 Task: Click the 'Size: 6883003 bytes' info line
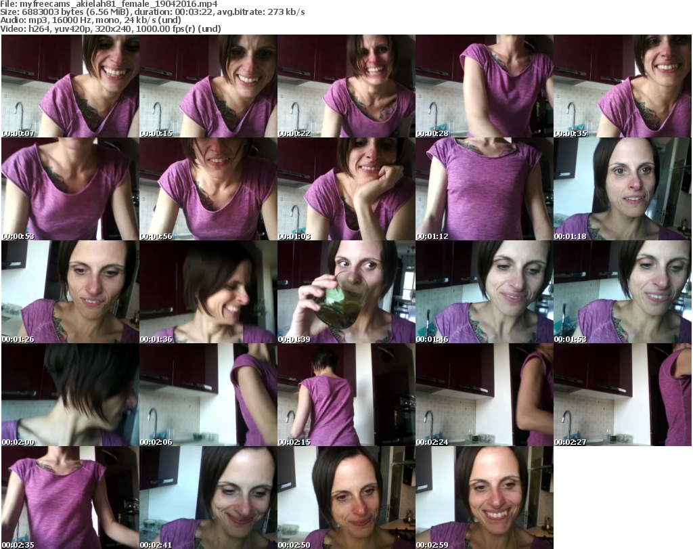[x=152, y=12]
